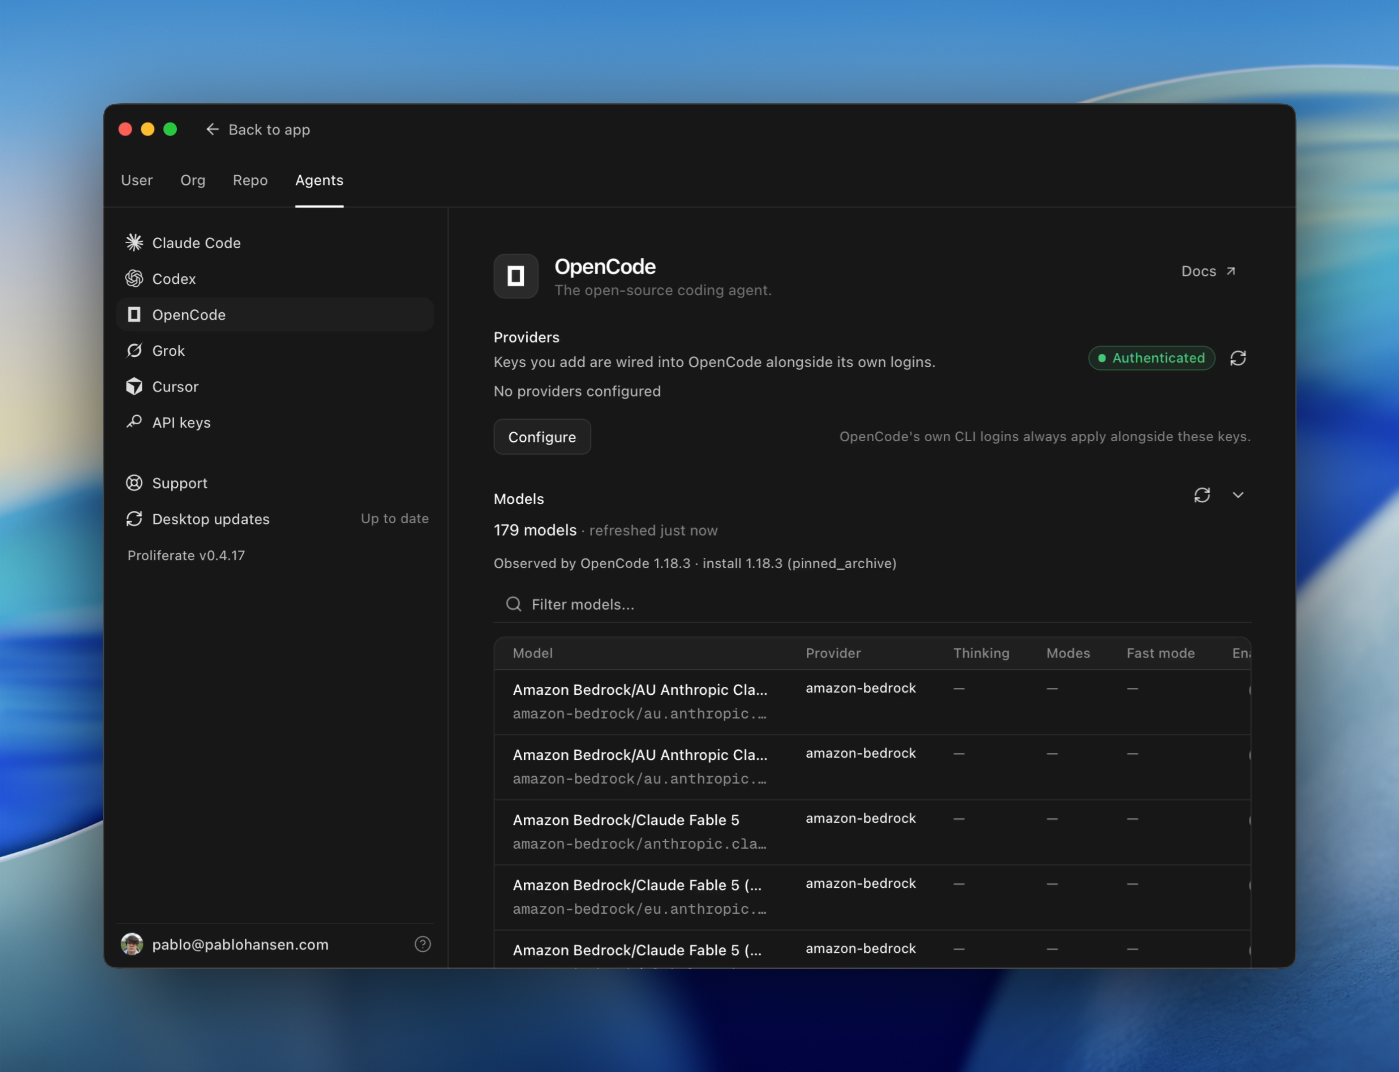1399x1072 pixels.
Task: Click the Authenticated status badge
Action: (x=1151, y=358)
